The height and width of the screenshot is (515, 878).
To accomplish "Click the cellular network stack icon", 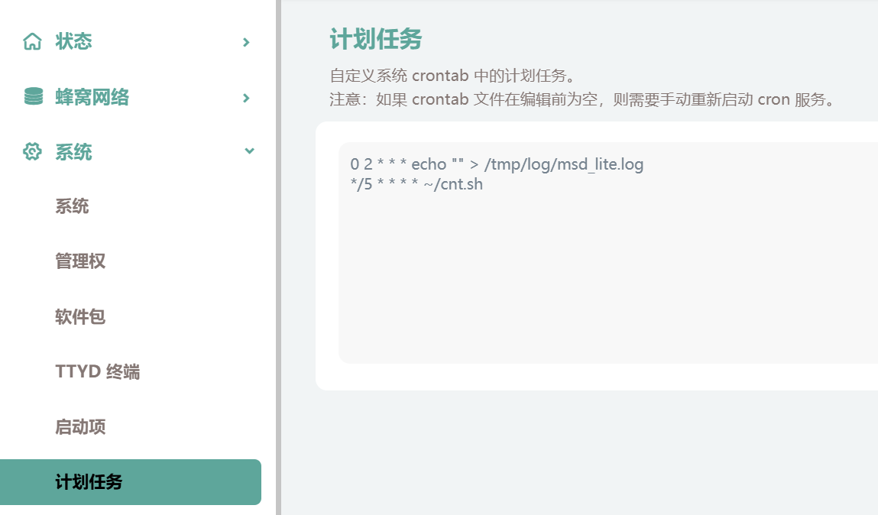I will pos(31,97).
